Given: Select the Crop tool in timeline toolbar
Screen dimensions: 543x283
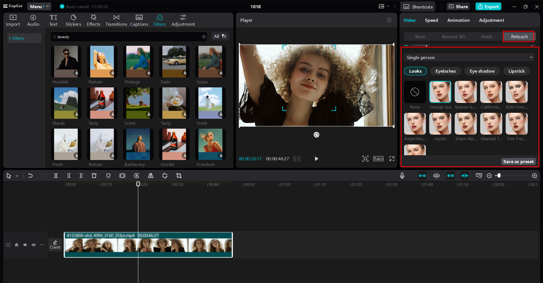Looking at the screenshot, I should [179, 176].
